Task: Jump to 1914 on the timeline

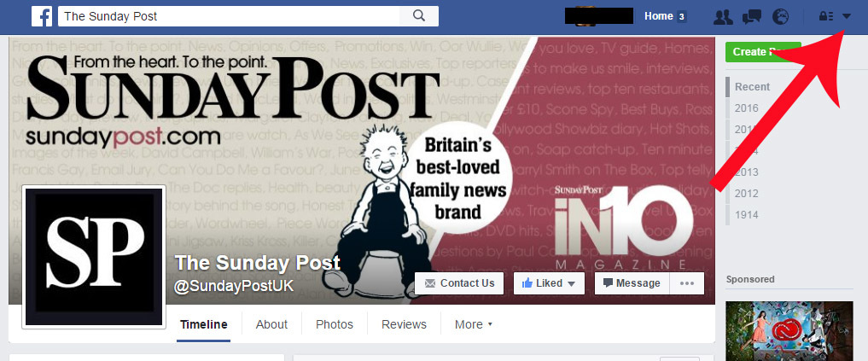Action: click(x=746, y=215)
